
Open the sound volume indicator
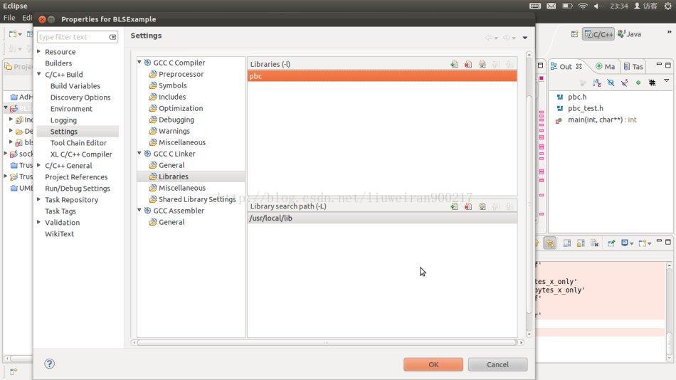click(599, 6)
